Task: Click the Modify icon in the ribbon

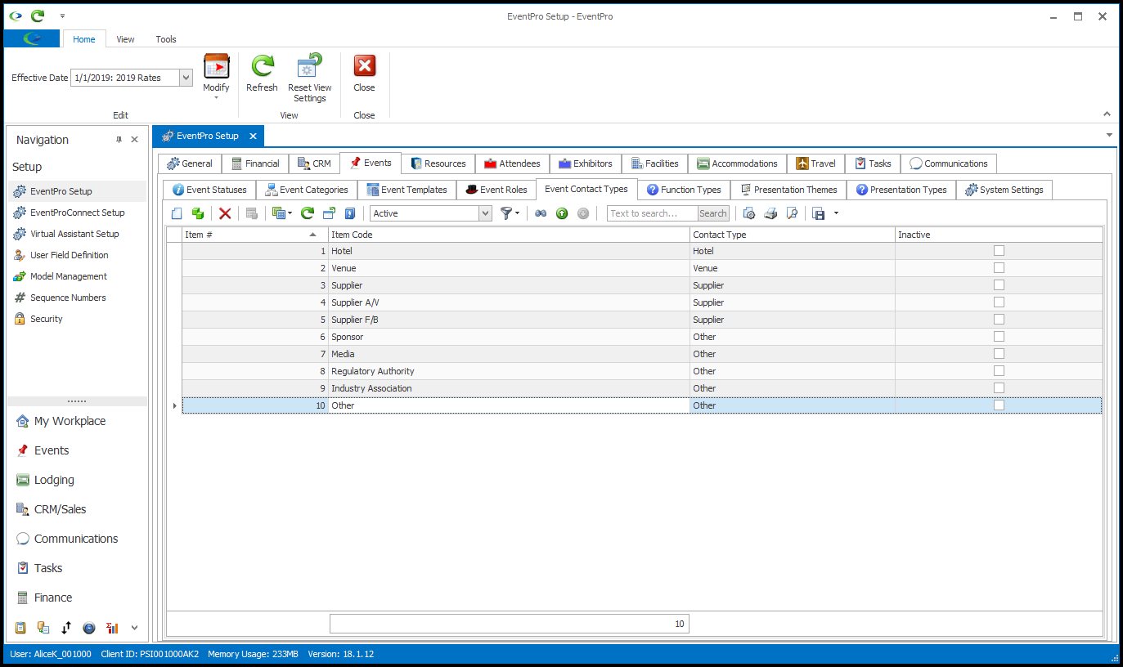Action: 217,67
